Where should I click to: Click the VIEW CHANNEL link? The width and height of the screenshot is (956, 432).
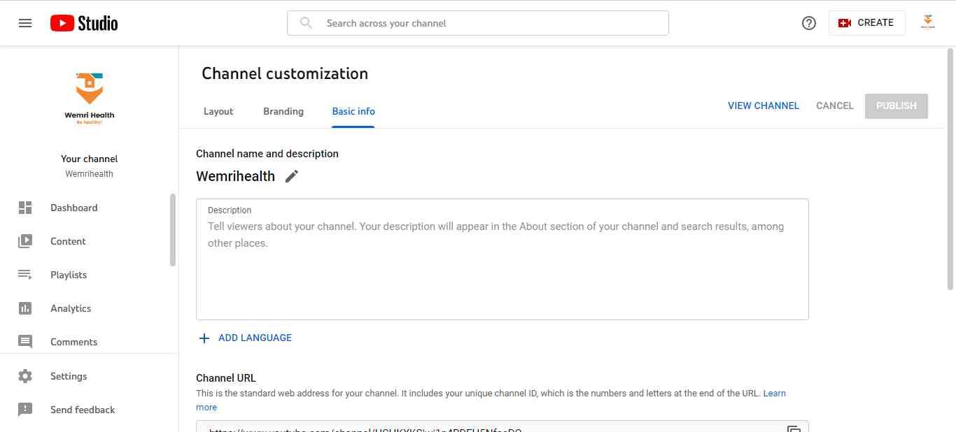[x=763, y=106]
